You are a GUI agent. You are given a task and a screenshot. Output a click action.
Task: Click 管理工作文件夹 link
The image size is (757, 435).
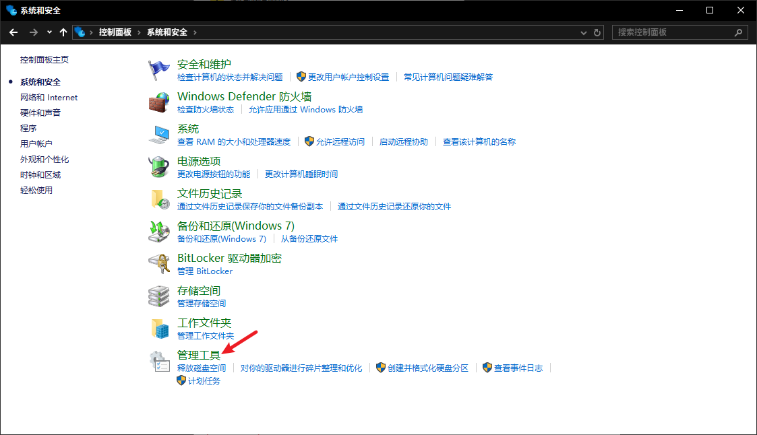point(206,335)
